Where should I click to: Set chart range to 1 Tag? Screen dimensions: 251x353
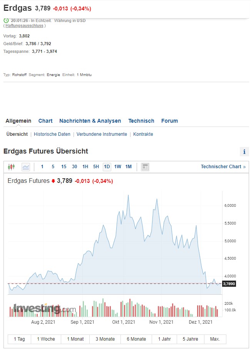click(x=19, y=339)
